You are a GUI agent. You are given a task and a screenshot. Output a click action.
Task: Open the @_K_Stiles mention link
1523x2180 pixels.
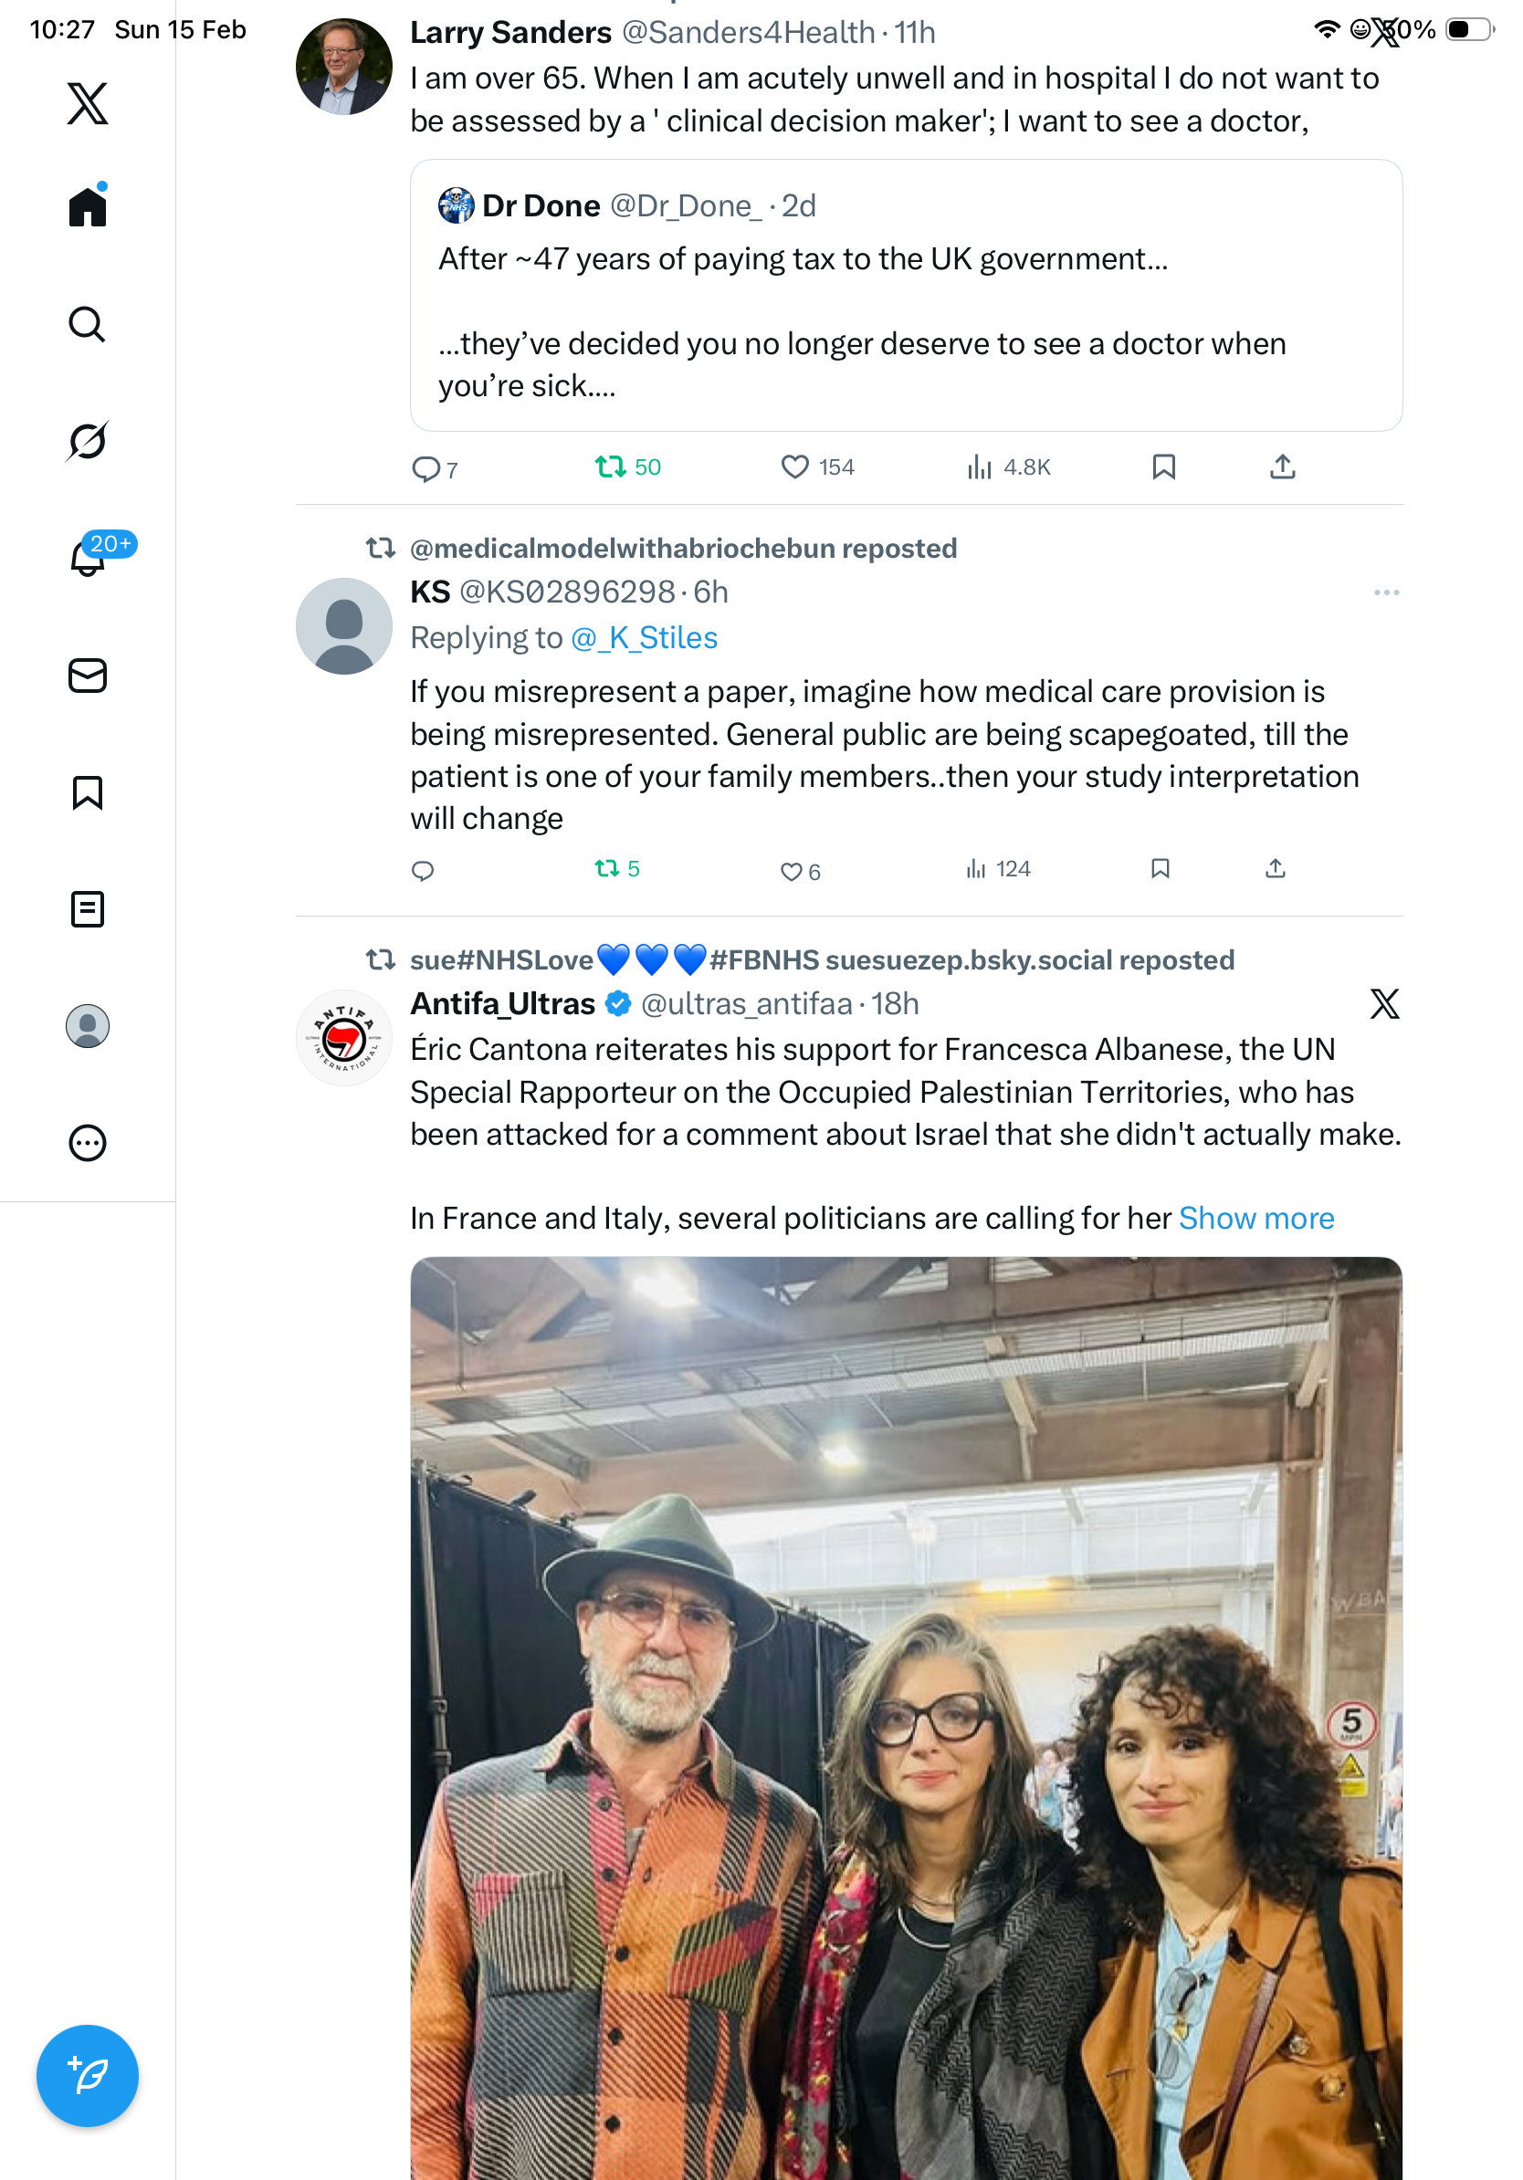point(644,638)
